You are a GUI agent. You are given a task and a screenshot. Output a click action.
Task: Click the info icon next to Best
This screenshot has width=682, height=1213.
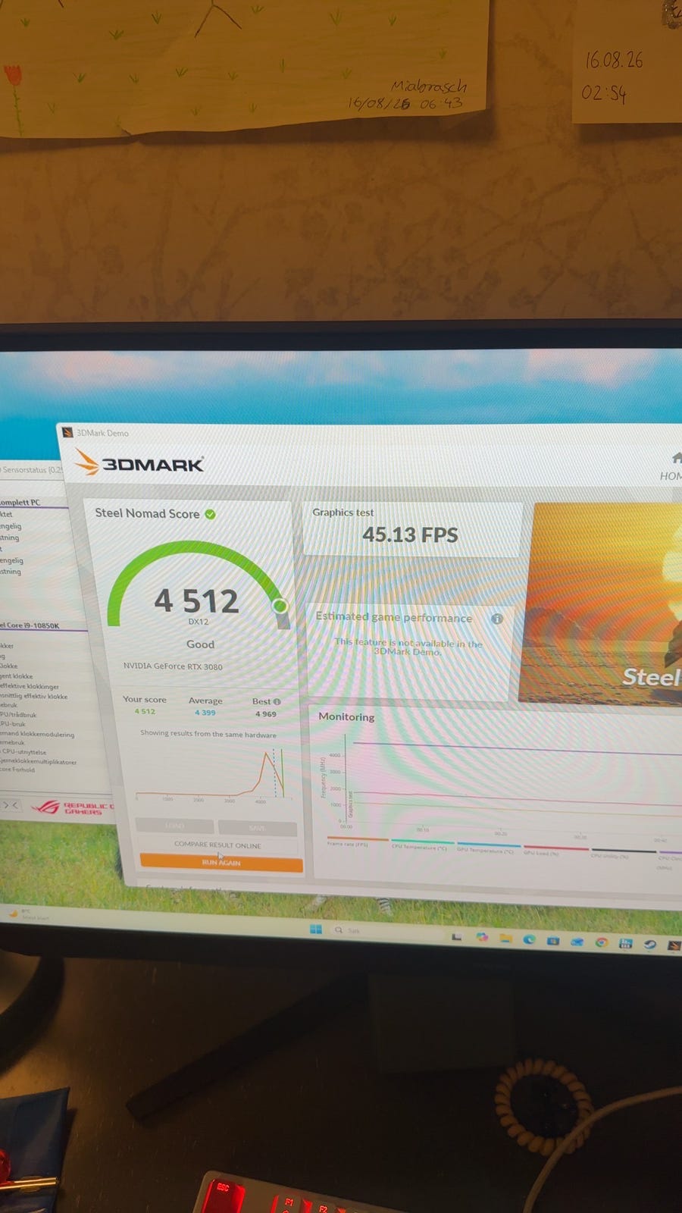point(277,701)
